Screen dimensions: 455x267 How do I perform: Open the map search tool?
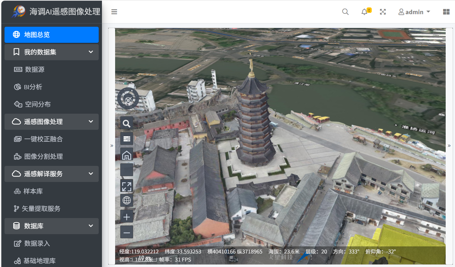click(x=127, y=123)
